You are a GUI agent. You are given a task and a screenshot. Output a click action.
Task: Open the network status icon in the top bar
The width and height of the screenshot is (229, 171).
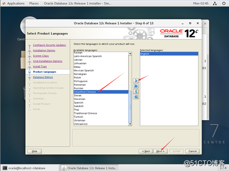pos(215,3)
